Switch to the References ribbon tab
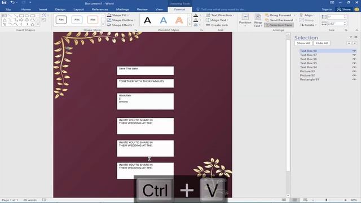The width and height of the screenshot is (361, 203). point(100,10)
